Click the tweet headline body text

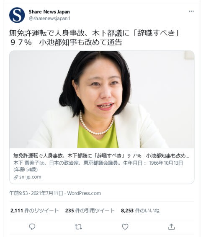(x=94, y=38)
